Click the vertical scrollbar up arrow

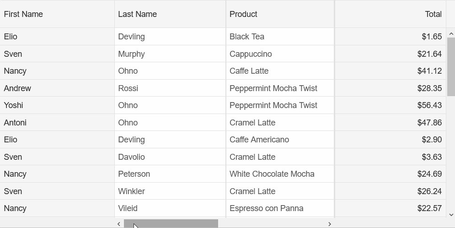[450, 34]
